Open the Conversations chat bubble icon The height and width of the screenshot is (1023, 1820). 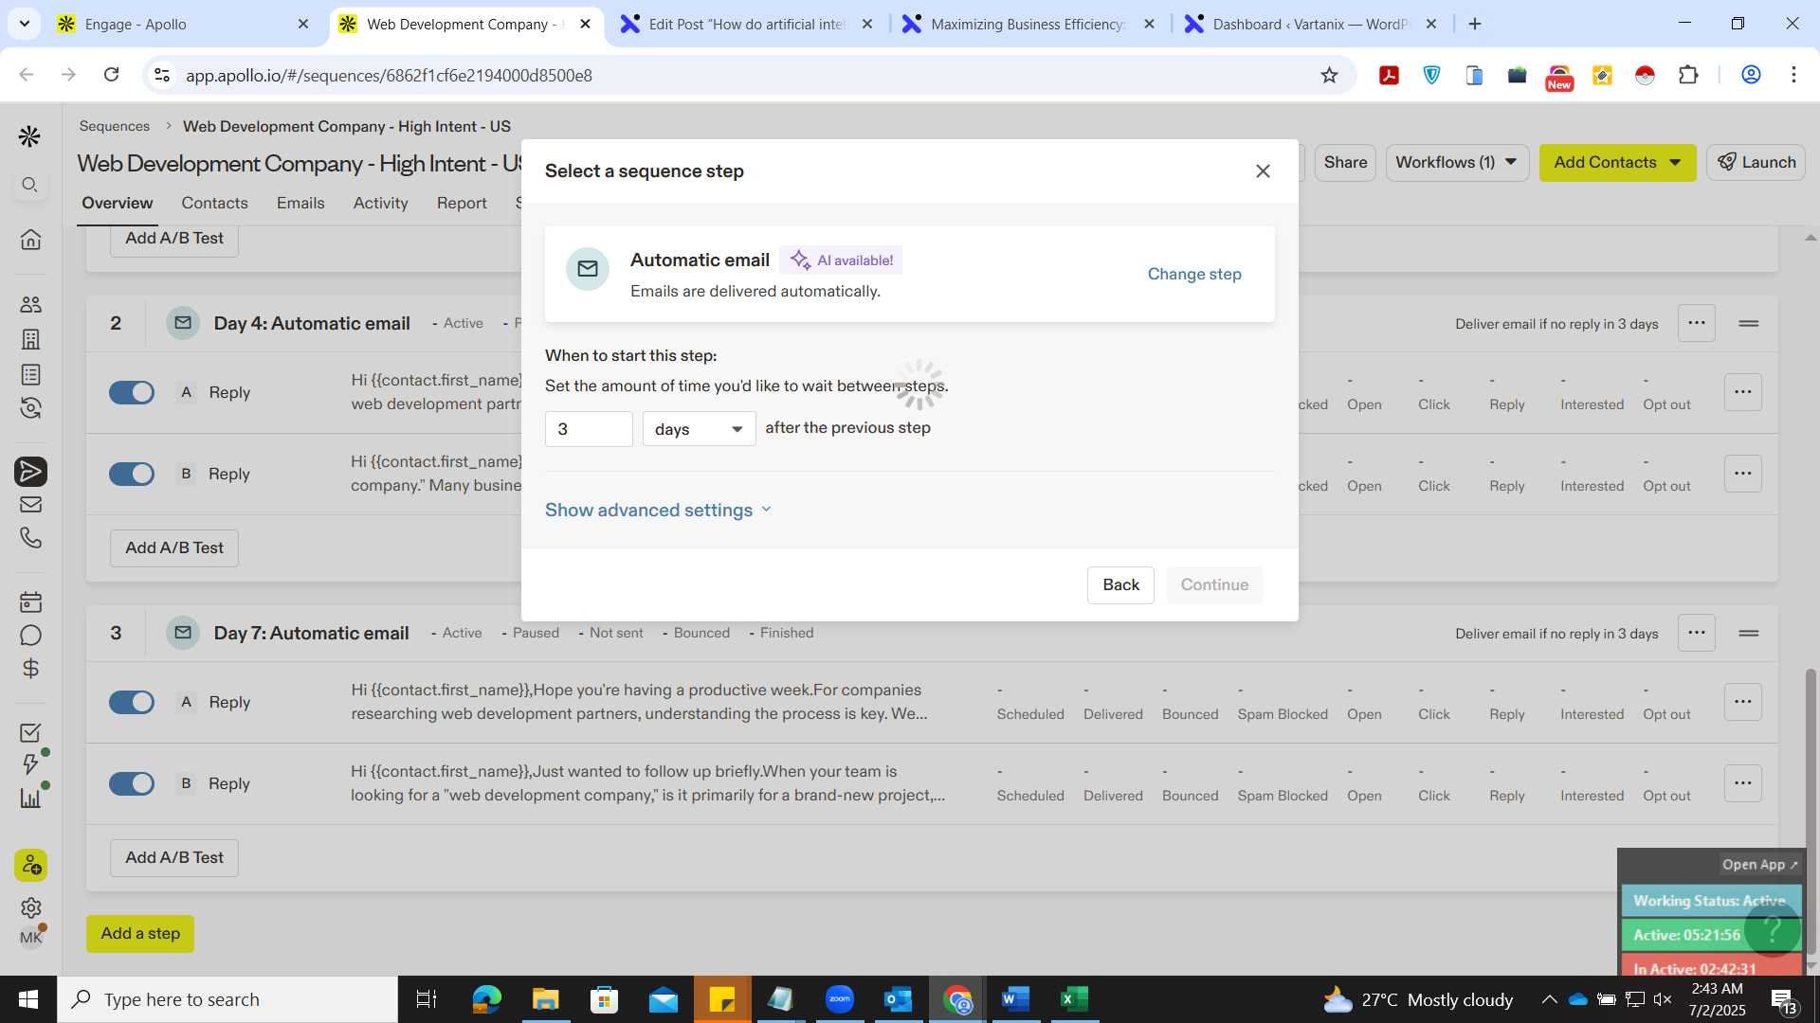(x=30, y=636)
